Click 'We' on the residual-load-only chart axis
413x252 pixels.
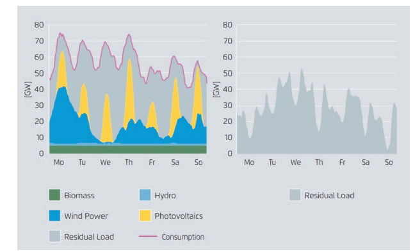[x=296, y=162]
